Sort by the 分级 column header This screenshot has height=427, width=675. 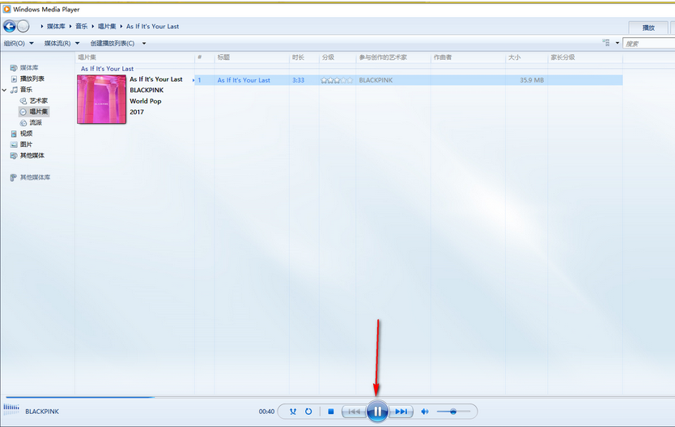[337, 57]
